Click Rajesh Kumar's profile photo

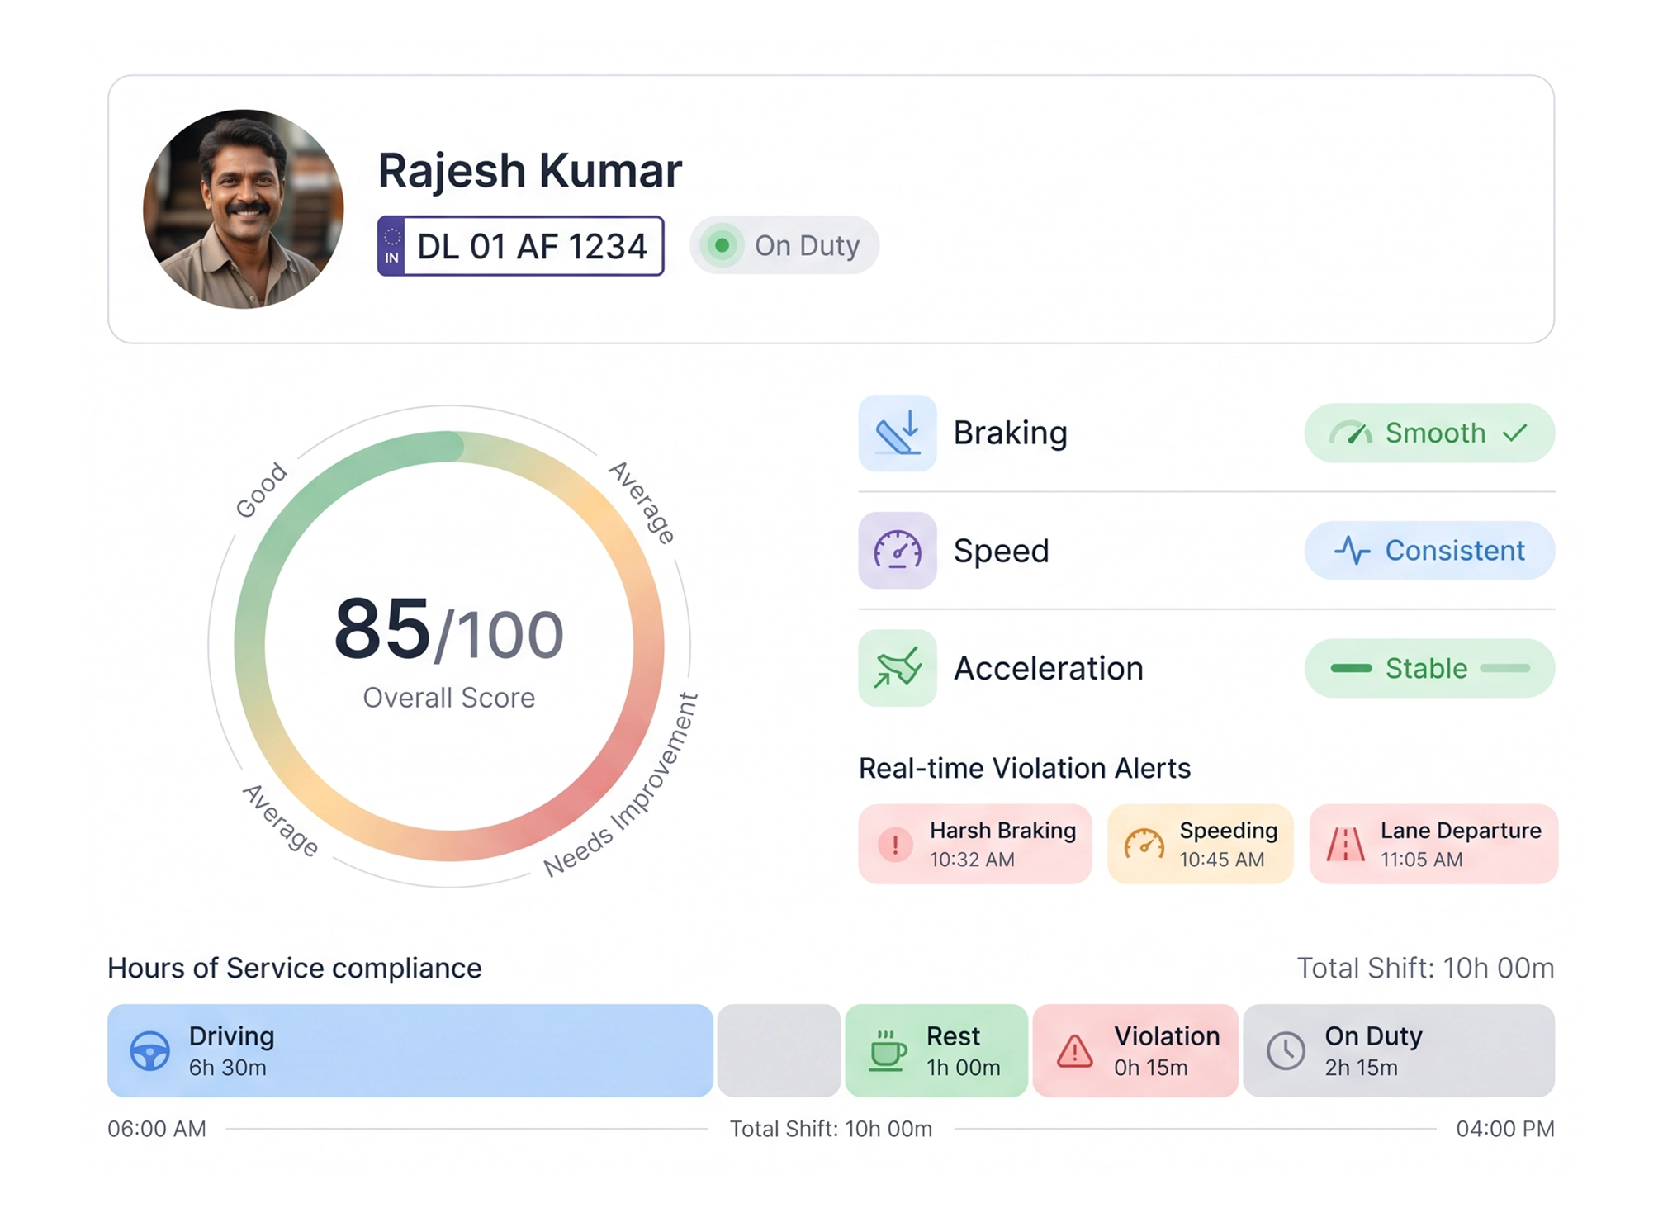[243, 209]
